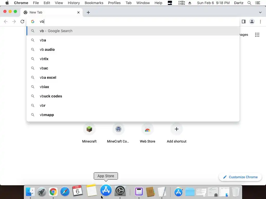Click the network speed KB/s indicator

182,3
